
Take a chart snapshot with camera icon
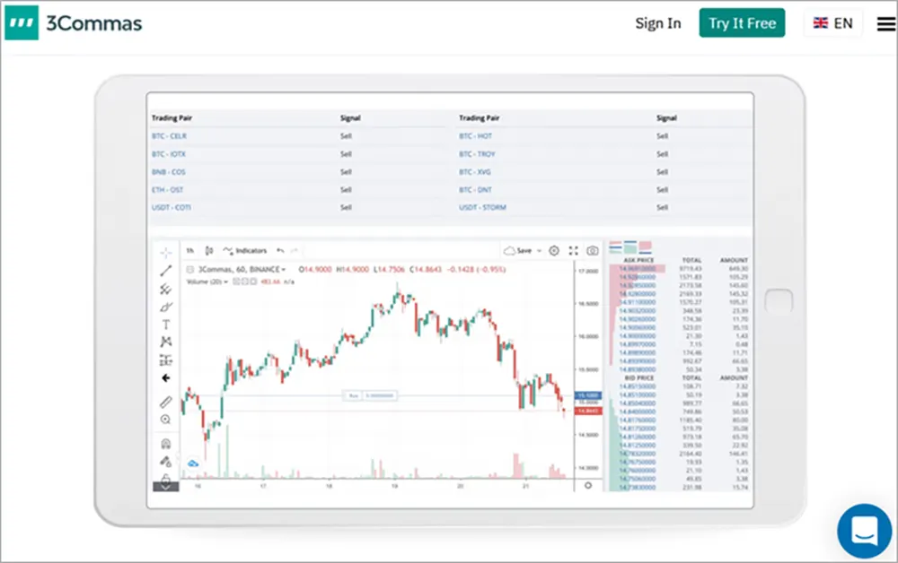pyautogui.click(x=593, y=251)
